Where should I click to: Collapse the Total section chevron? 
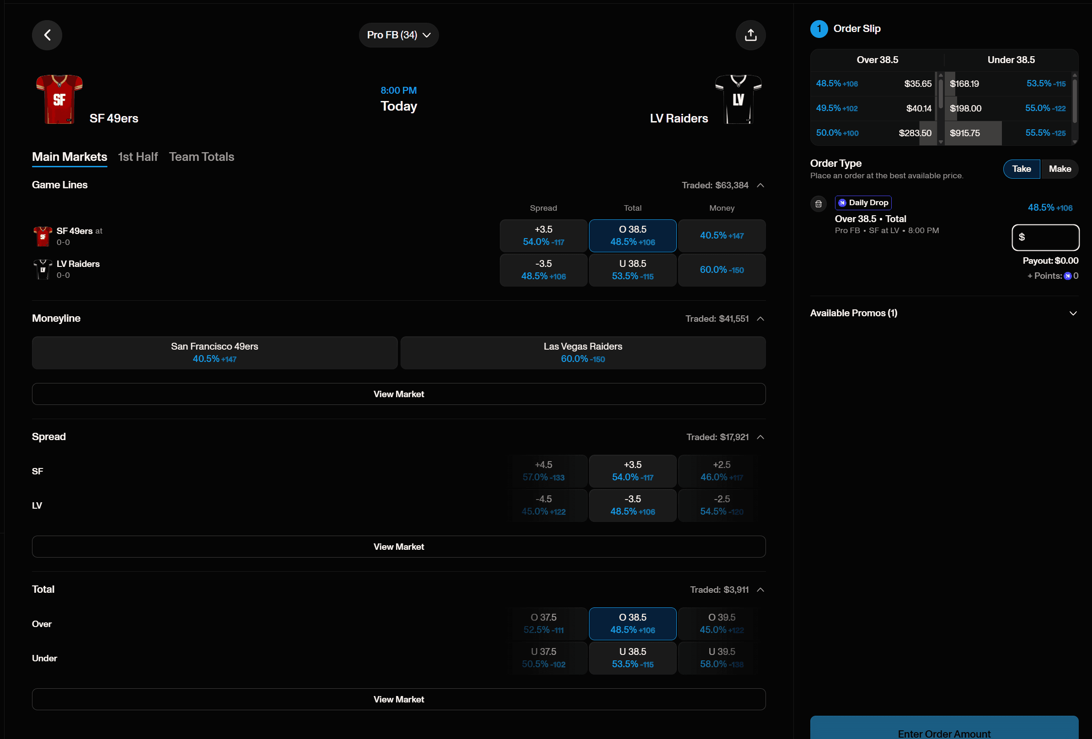point(761,590)
